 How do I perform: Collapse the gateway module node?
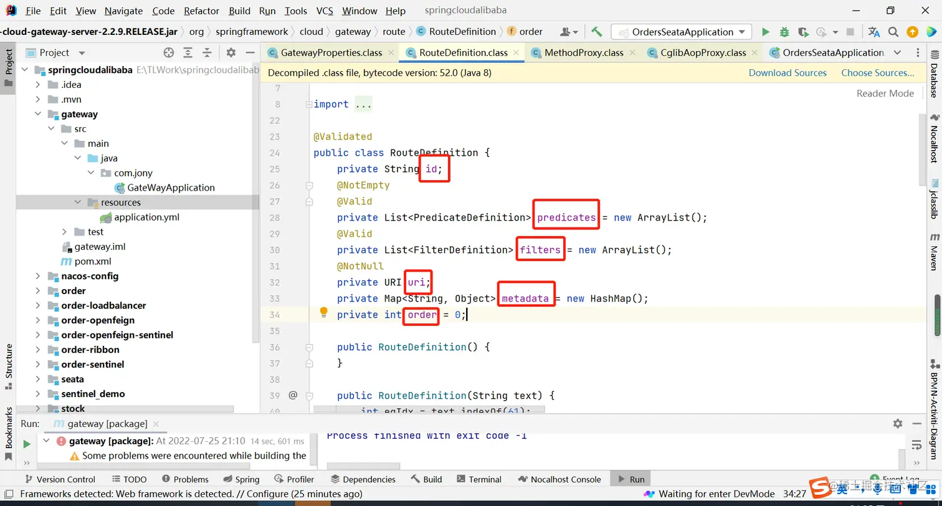38,115
